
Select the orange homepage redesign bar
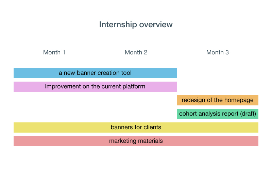pos(218,100)
